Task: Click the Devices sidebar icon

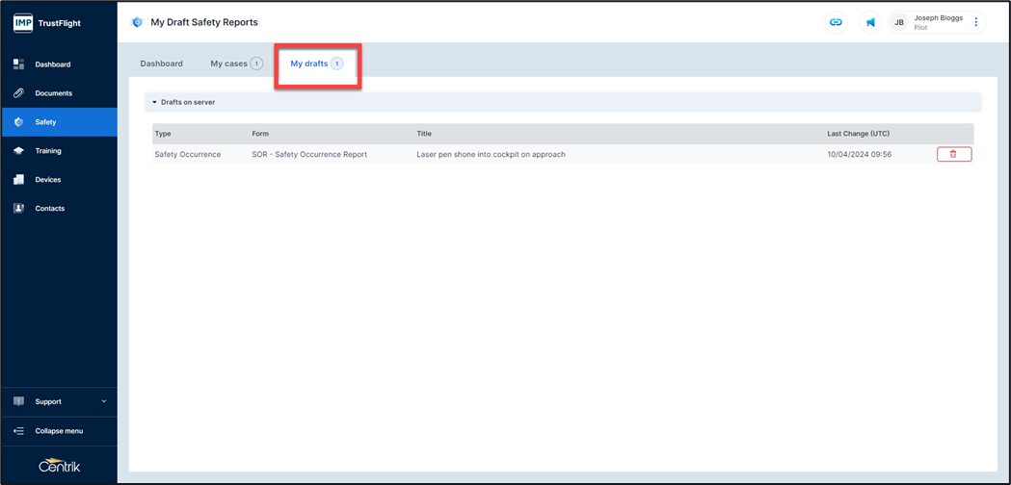Action: [x=18, y=180]
